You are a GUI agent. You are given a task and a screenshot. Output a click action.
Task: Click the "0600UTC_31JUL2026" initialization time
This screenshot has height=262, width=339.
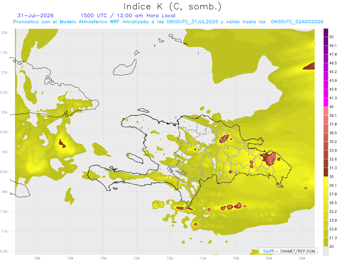point(192,22)
